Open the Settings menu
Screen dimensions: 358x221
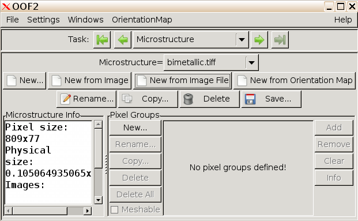[x=43, y=20]
